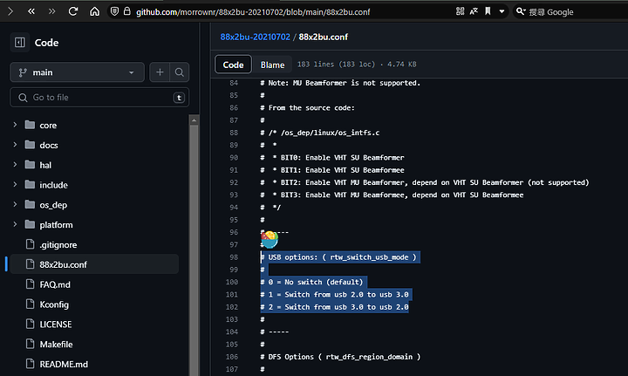Click the translate page icon
The width and height of the screenshot is (628, 376).
click(474, 11)
